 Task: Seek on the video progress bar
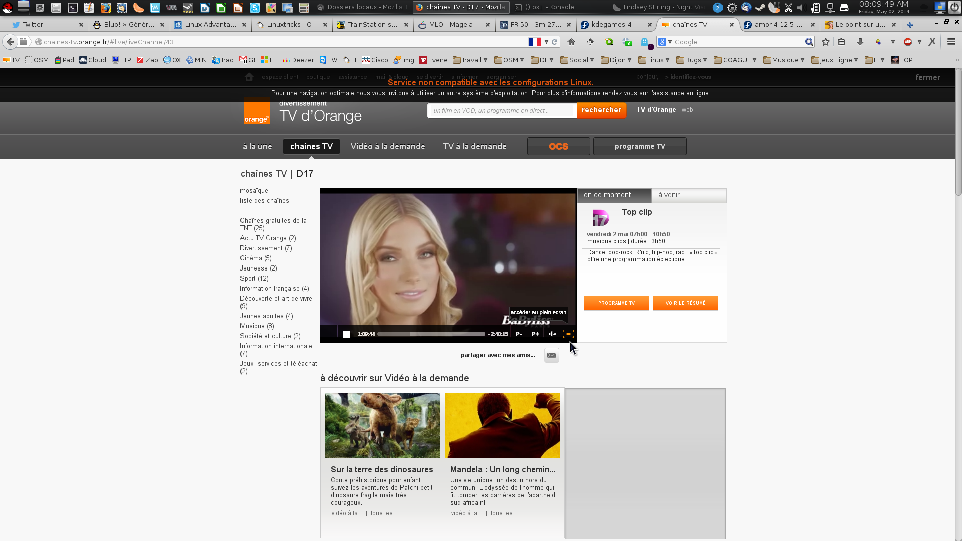[431, 334]
